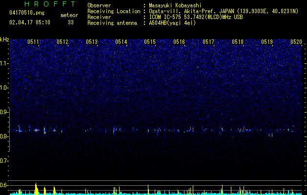The height and width of the screenshot is (195, 307).
Task: Click the 1.0 kHz axis label
Action: (3, 88)
